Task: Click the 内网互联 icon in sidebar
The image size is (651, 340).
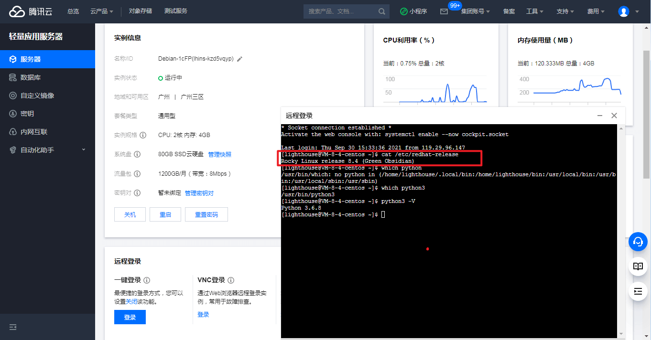Action: tap(13, 132)
